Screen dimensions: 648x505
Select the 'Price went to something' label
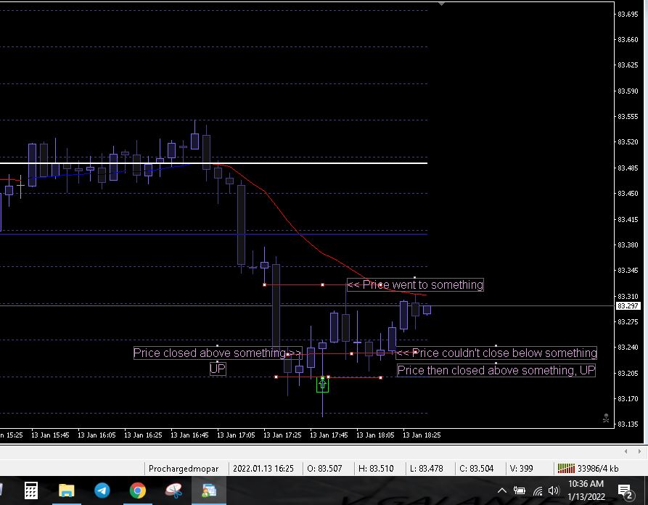click(415, 284)
